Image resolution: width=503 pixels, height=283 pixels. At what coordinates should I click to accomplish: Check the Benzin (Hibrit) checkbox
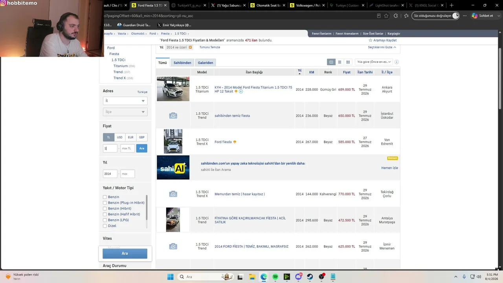click(x=105, y=208)
